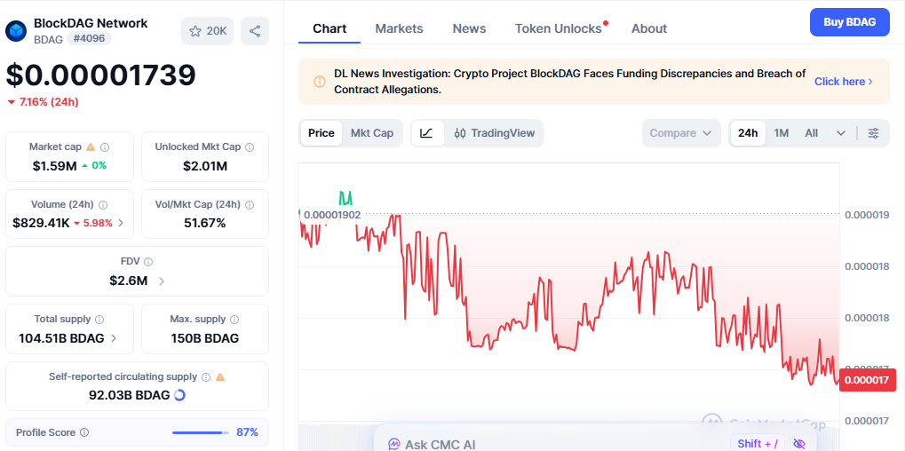Click the $2.01M unlocked market cap value
The image size is (905, 451).
tap(205, 166)
